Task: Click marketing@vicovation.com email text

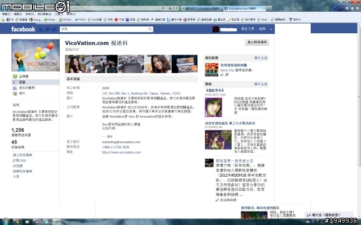Action: point(121,142)
